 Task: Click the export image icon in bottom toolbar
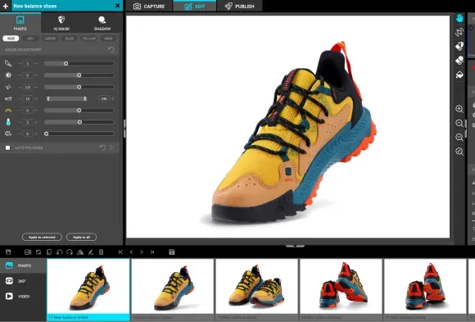[x=8, y=252]
